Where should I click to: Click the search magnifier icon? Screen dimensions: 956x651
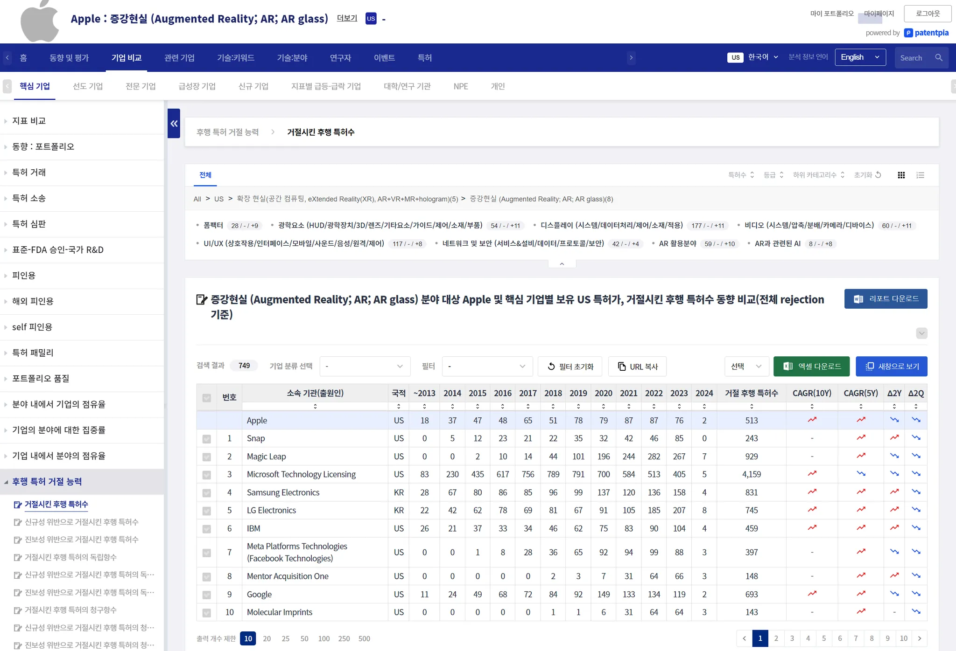pyautogui.click(x=939, y=58)
